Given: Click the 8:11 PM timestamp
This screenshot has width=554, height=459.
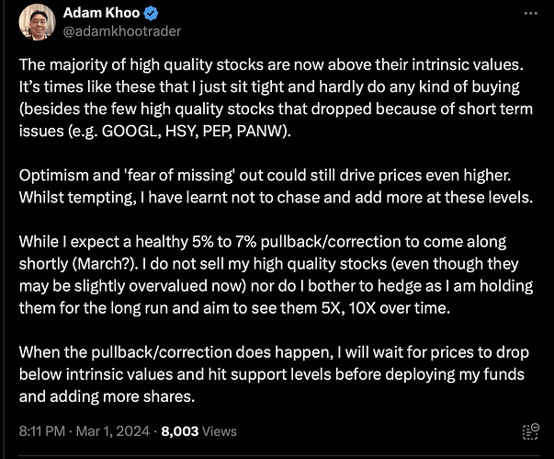Looking at the screenshot, I should pyautogui.click(x=42, y=431).
